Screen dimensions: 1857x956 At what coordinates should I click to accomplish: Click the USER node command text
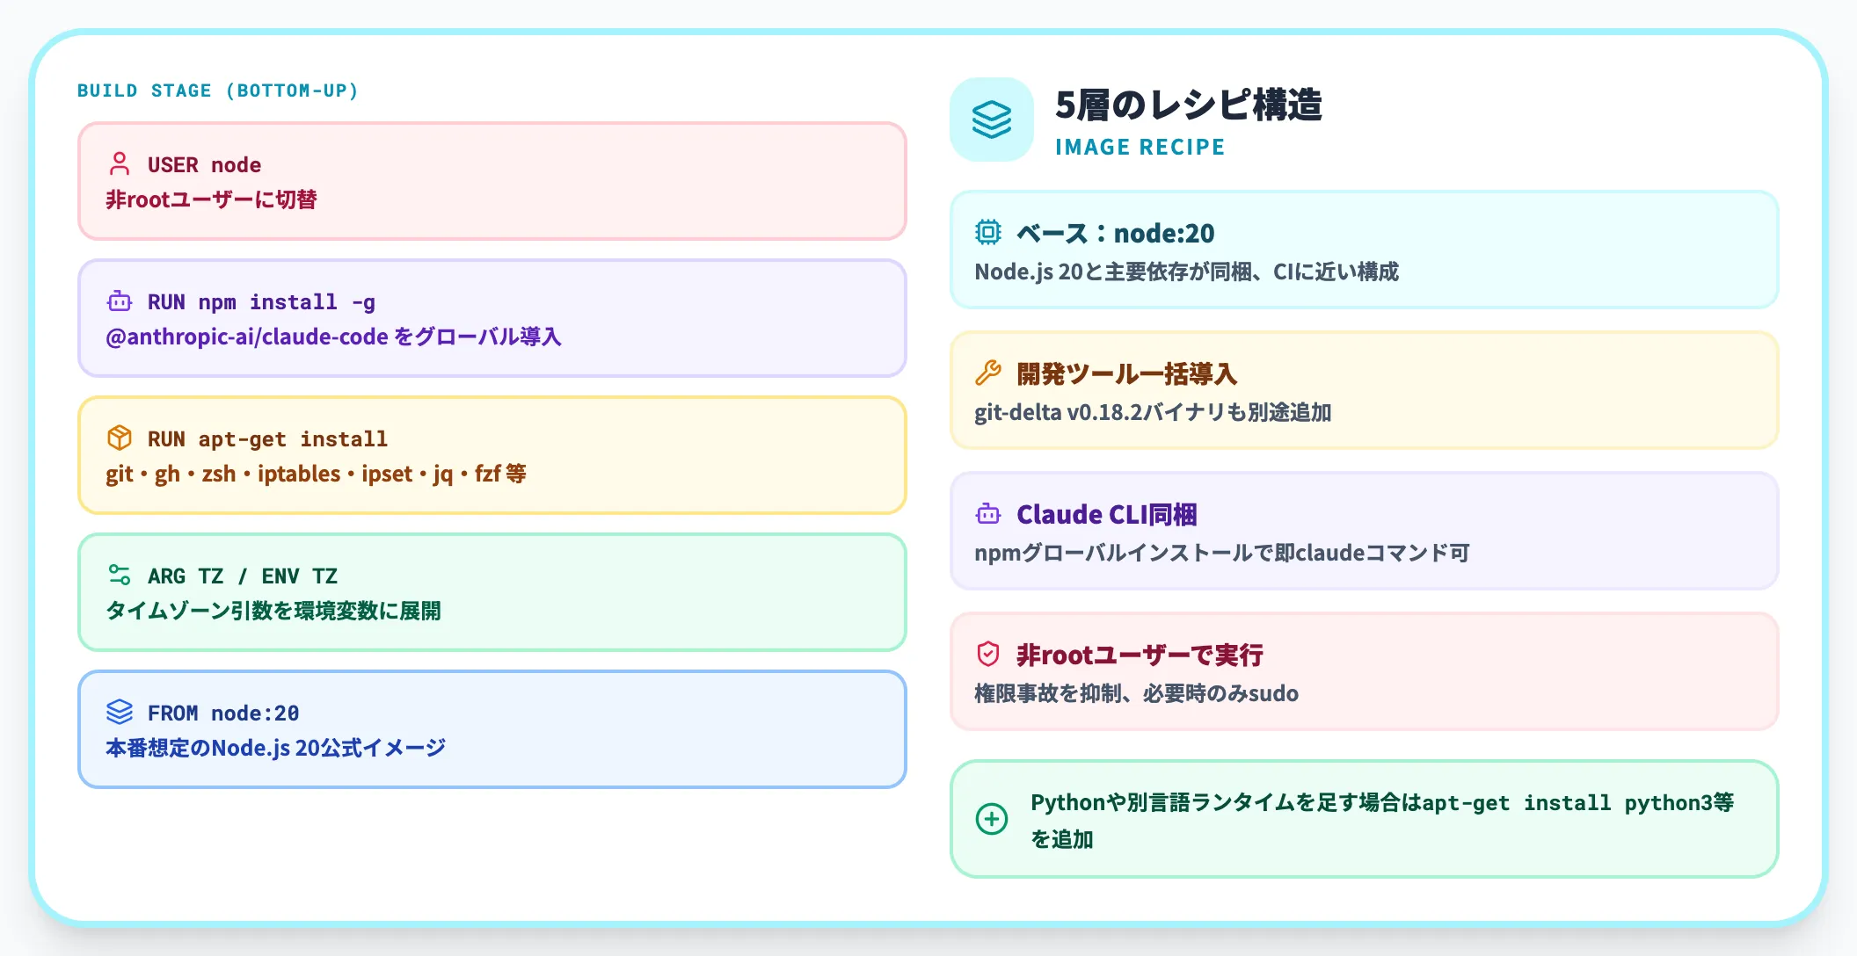(x=204, y=165)
